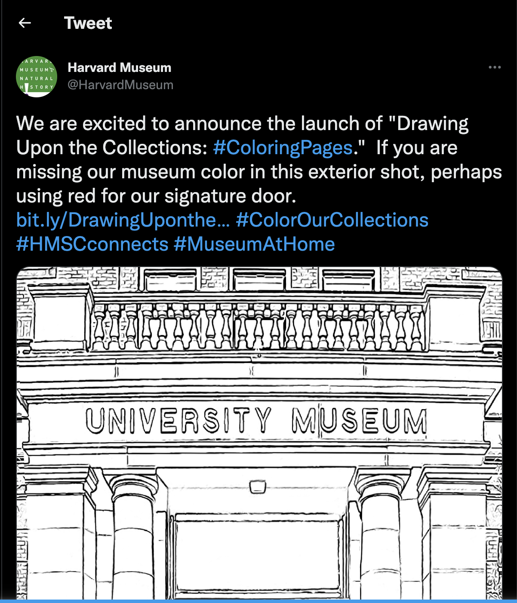Open the #ColoringPages hashtag
Image resolution: width=517 pixels, height=603 pixels.
283,148
